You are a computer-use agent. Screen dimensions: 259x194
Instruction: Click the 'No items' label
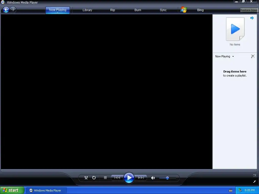coord(235,44)
